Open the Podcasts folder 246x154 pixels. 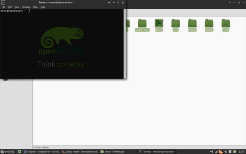click(x=192, y=25)
